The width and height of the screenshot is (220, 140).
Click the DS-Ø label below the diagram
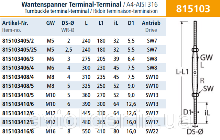pos(195,132)
